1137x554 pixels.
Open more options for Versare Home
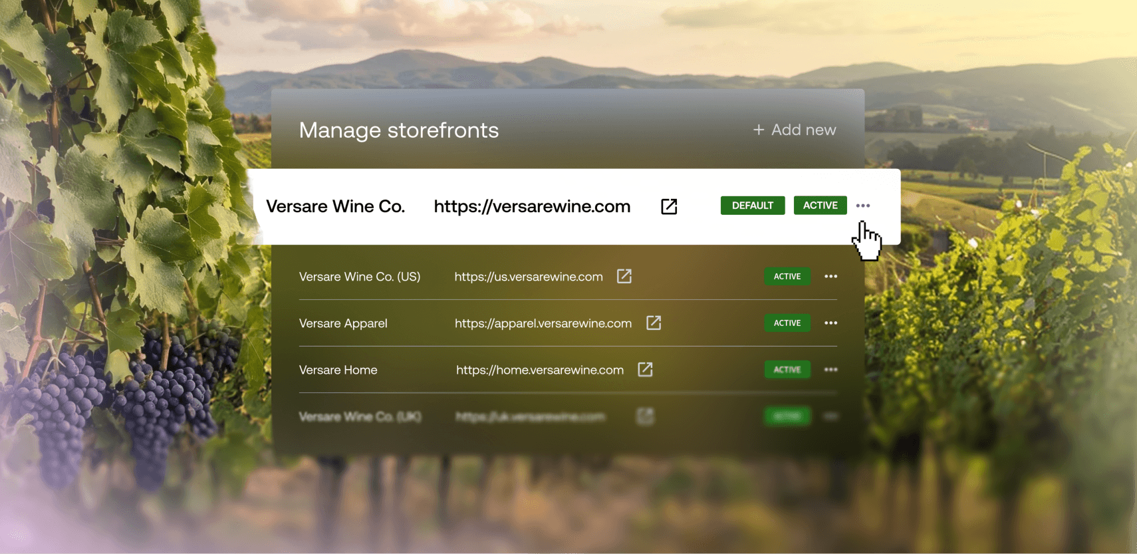(831, 369)
